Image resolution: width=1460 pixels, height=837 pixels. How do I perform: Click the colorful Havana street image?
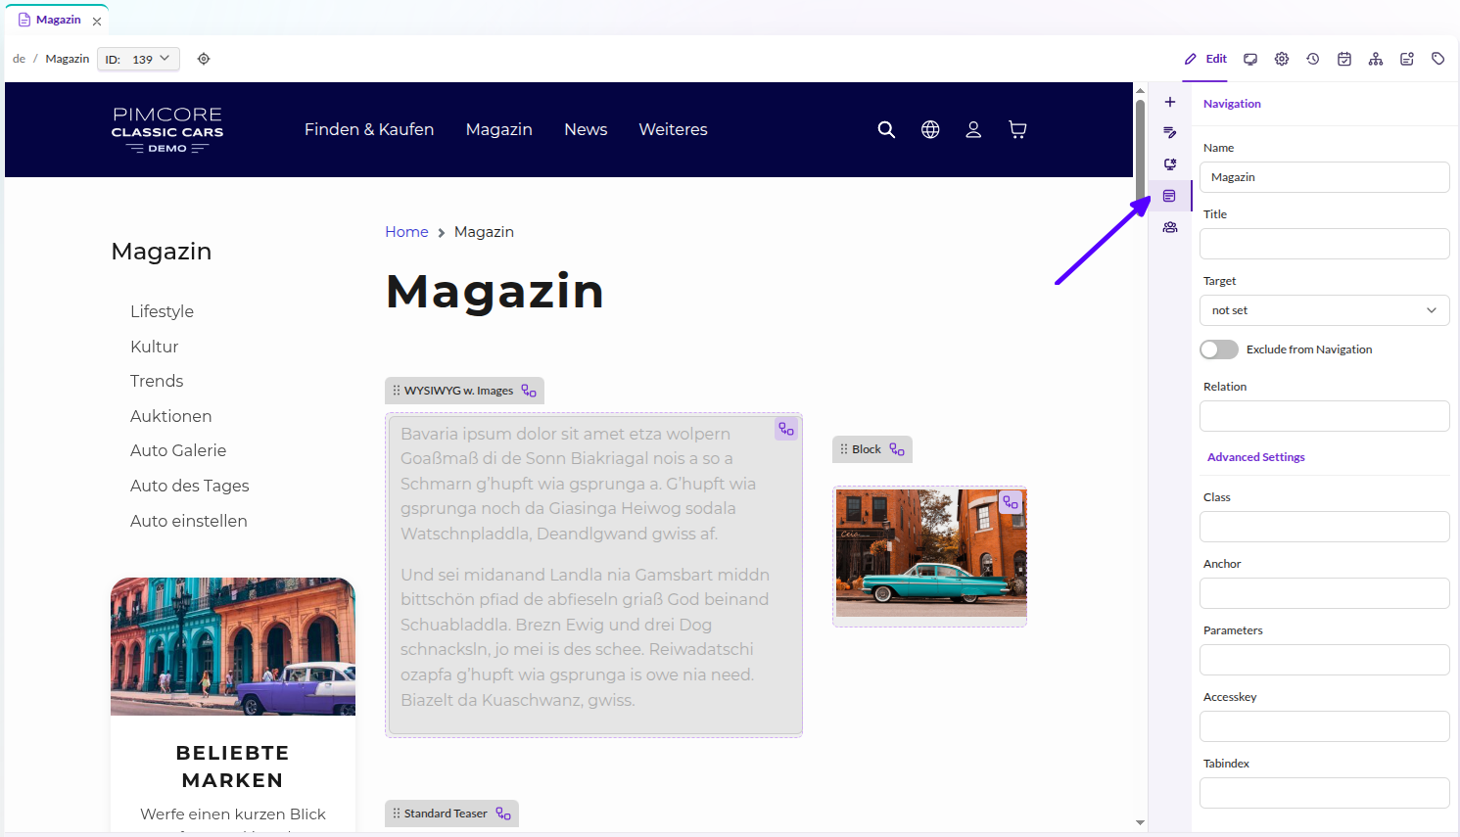click(233, 646)
